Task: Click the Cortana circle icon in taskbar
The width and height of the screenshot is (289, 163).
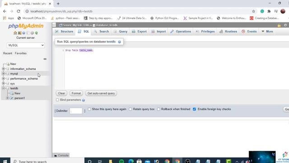Action: (89, 161)
